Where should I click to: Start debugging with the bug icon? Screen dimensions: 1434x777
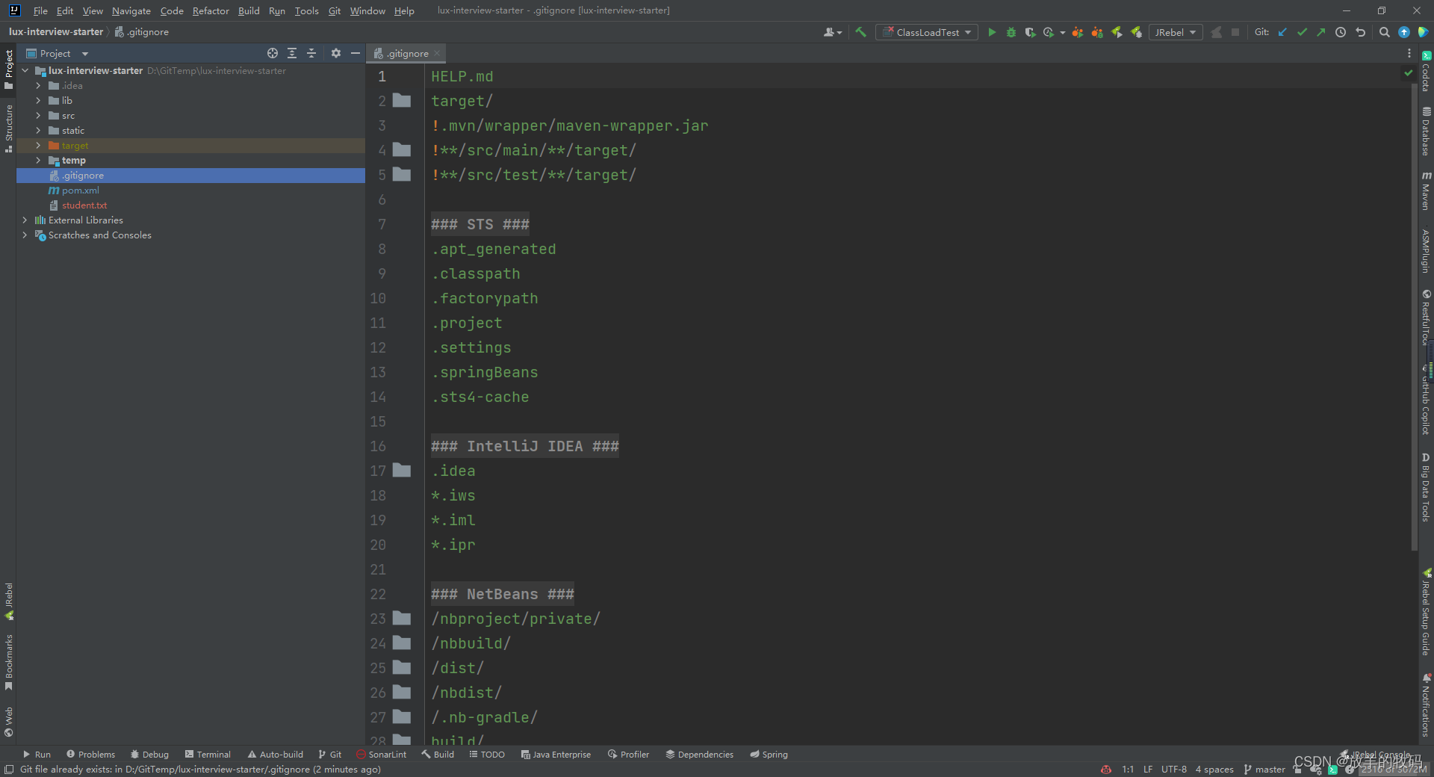(1011, 32)
